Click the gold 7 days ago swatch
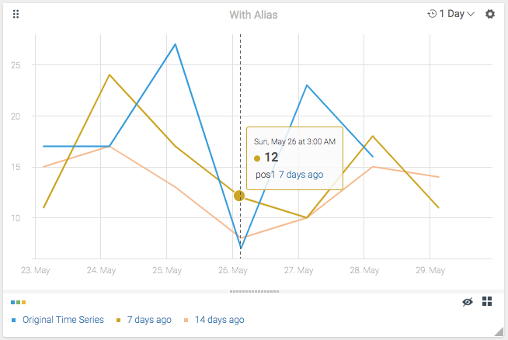This screenshot has width=508, height=340. (x=119, y=320)
